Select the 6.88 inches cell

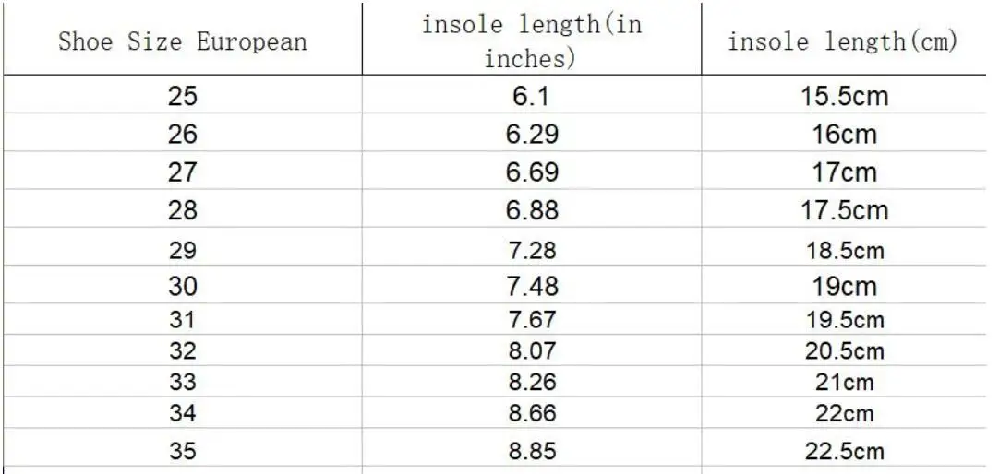(x=532, y=208)
